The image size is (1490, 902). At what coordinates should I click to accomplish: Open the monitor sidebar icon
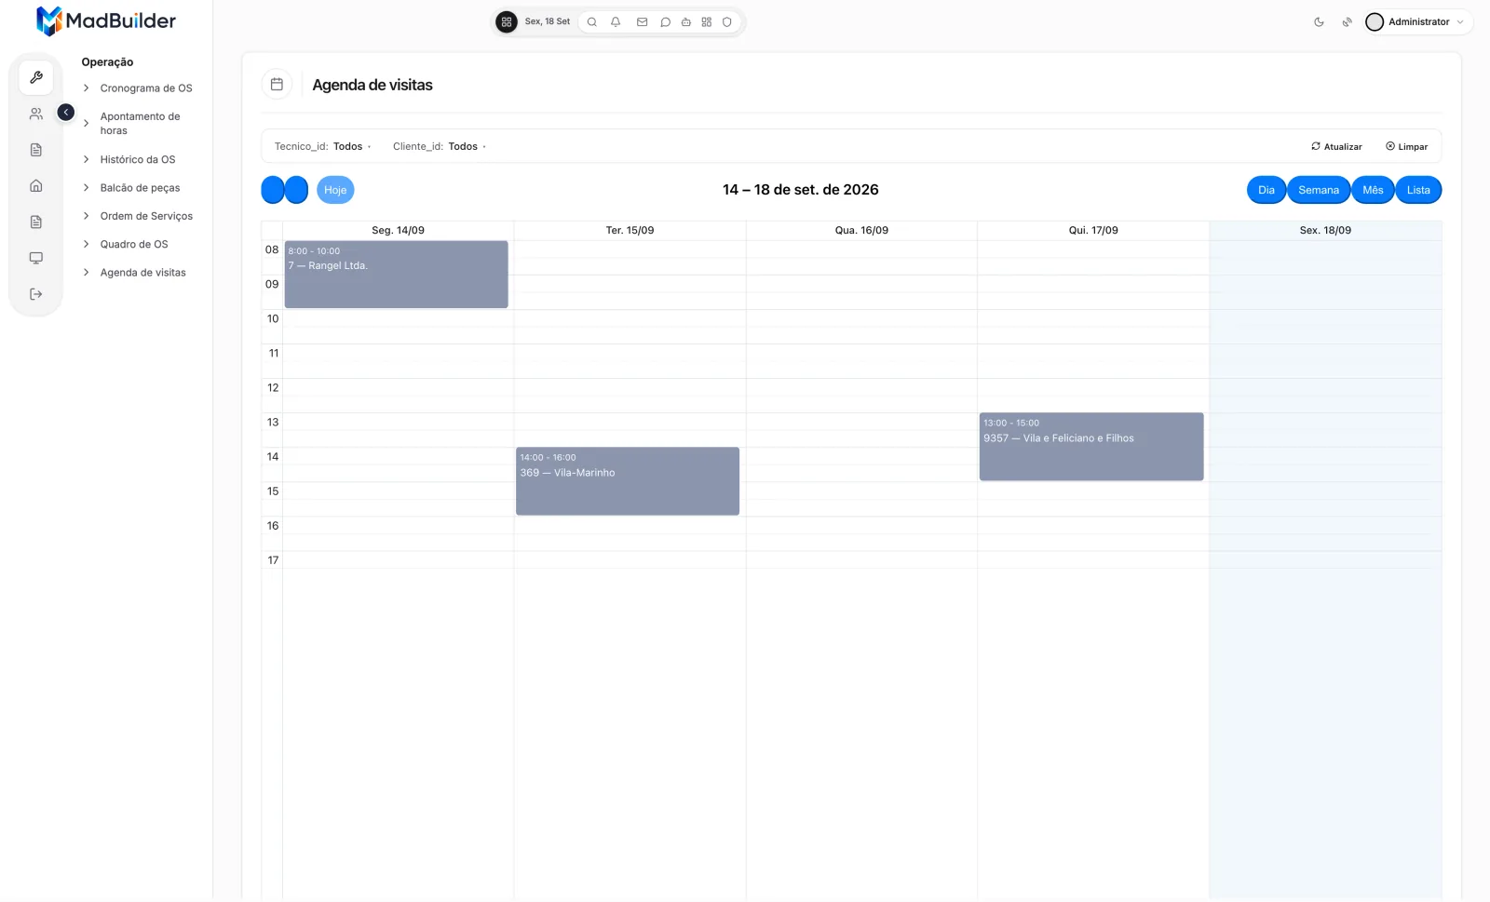36,258
